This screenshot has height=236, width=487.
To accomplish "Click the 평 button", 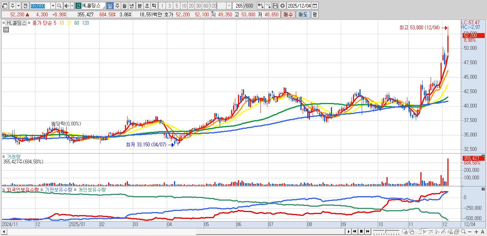I will [x=315, y=14].
